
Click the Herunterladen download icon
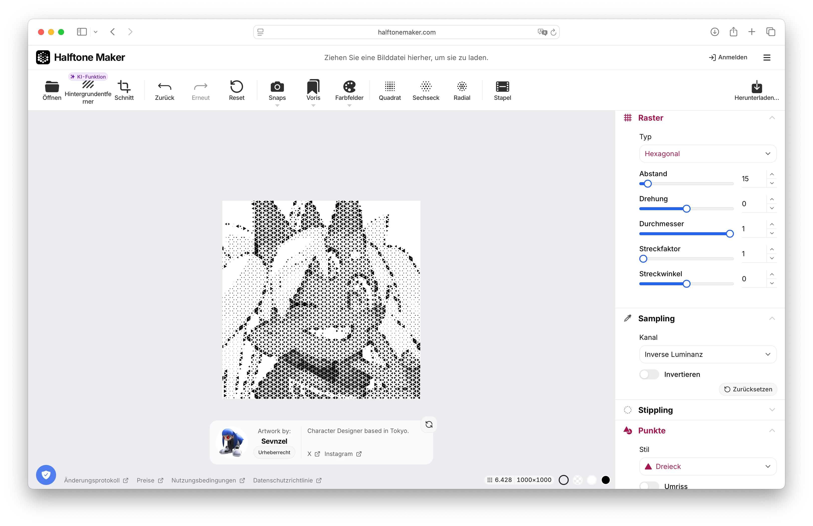757,87
